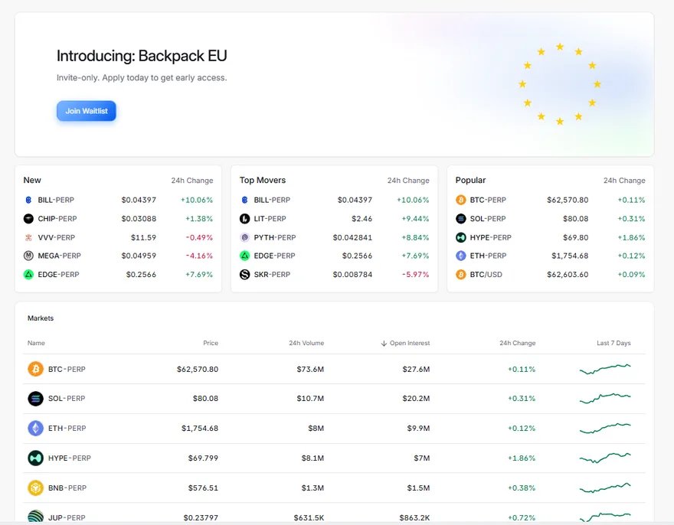Open ETH-PERP in the Markets table
The height and width of the screenshot is (525, 674).
[x=67, y=428]
